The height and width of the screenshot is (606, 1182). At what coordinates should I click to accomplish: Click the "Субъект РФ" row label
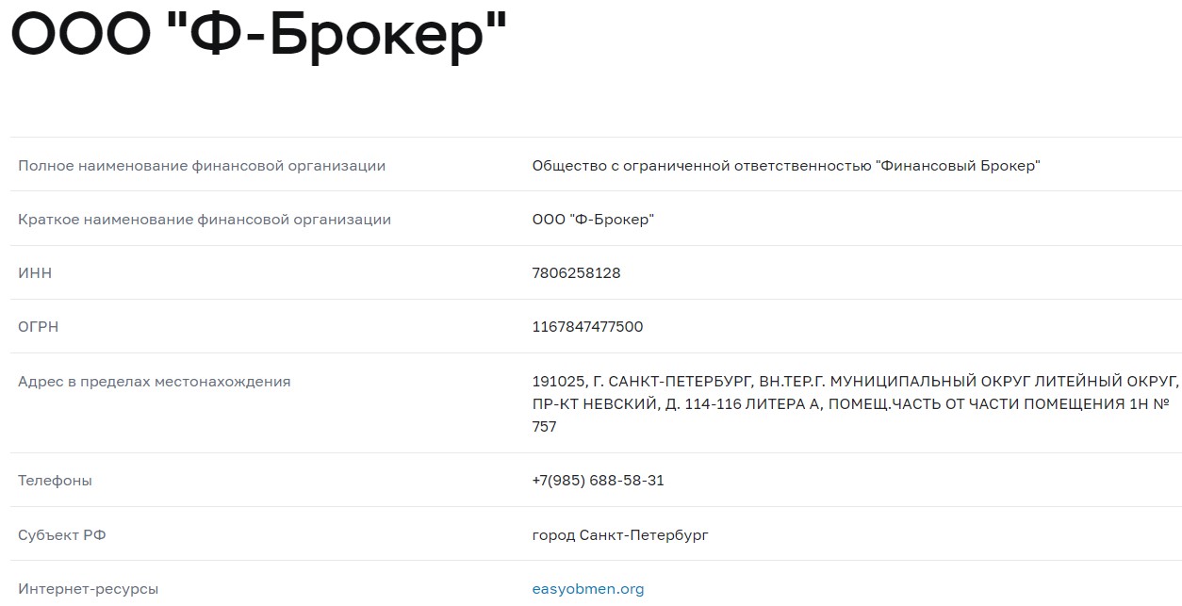[62, 535]
